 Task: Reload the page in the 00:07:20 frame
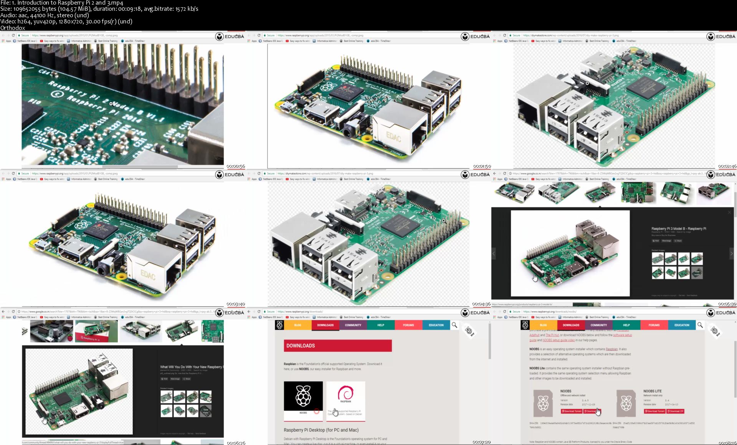259,311
